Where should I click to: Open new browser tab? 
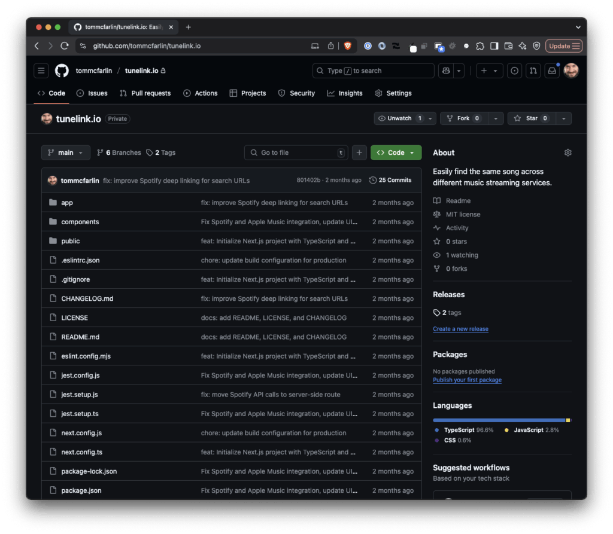click(x=189, y=27)
